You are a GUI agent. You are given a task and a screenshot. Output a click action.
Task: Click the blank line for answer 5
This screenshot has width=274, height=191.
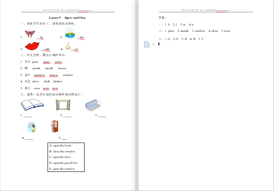[x=64, y=138]
